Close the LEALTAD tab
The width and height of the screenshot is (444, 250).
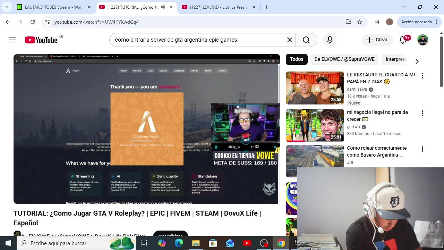[x=254, y=7]
